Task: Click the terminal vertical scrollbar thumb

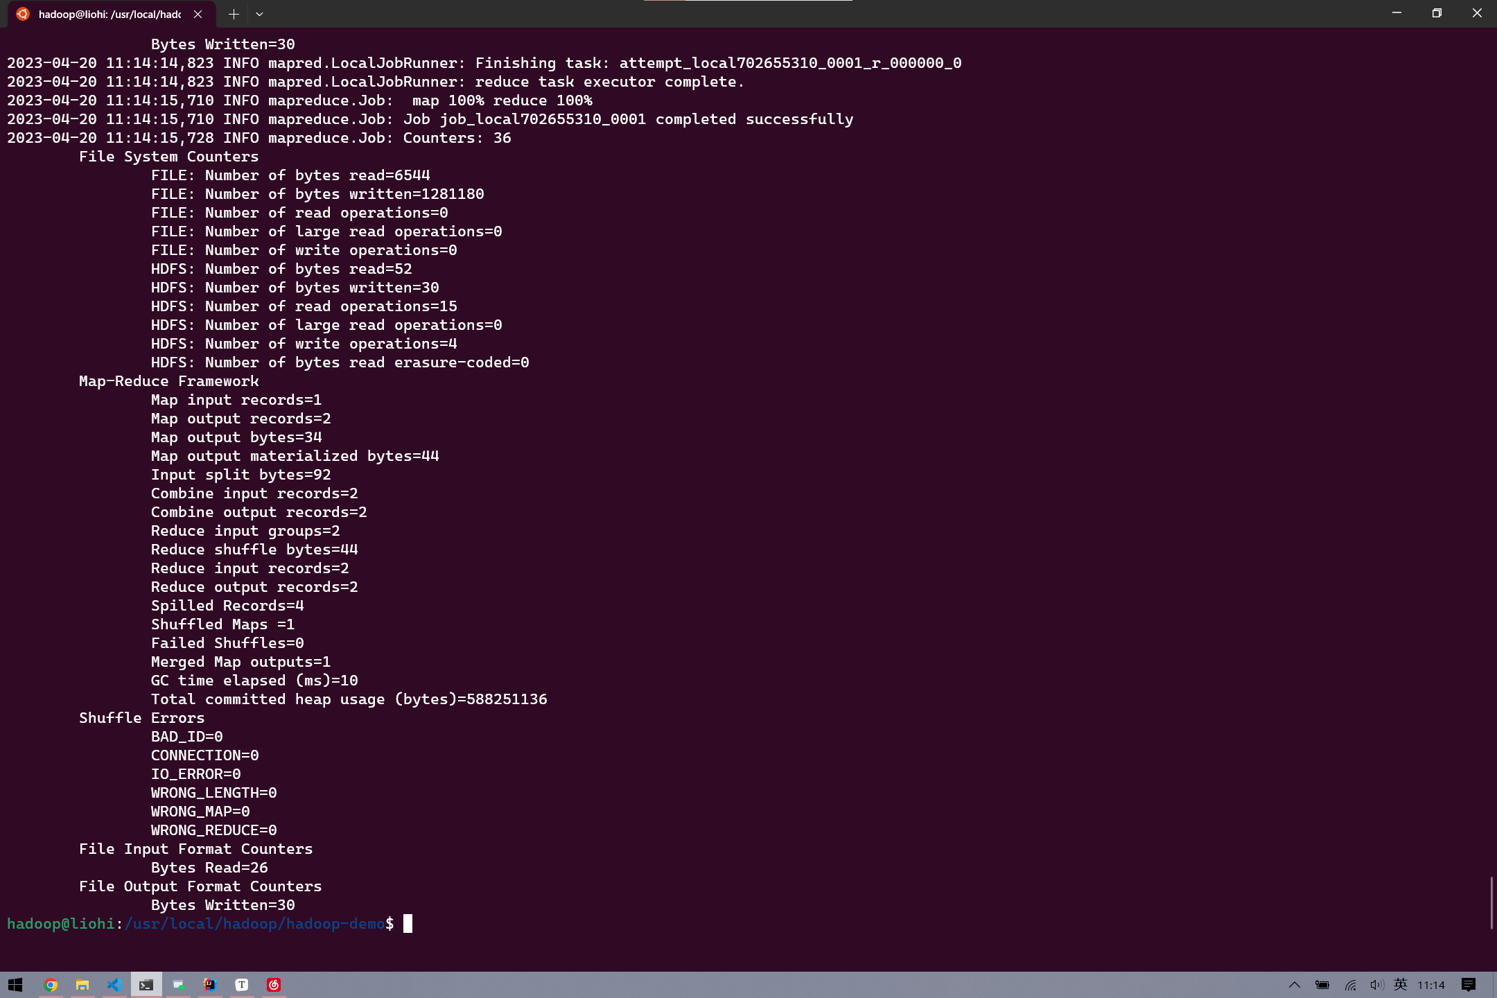Action: 1491,902
